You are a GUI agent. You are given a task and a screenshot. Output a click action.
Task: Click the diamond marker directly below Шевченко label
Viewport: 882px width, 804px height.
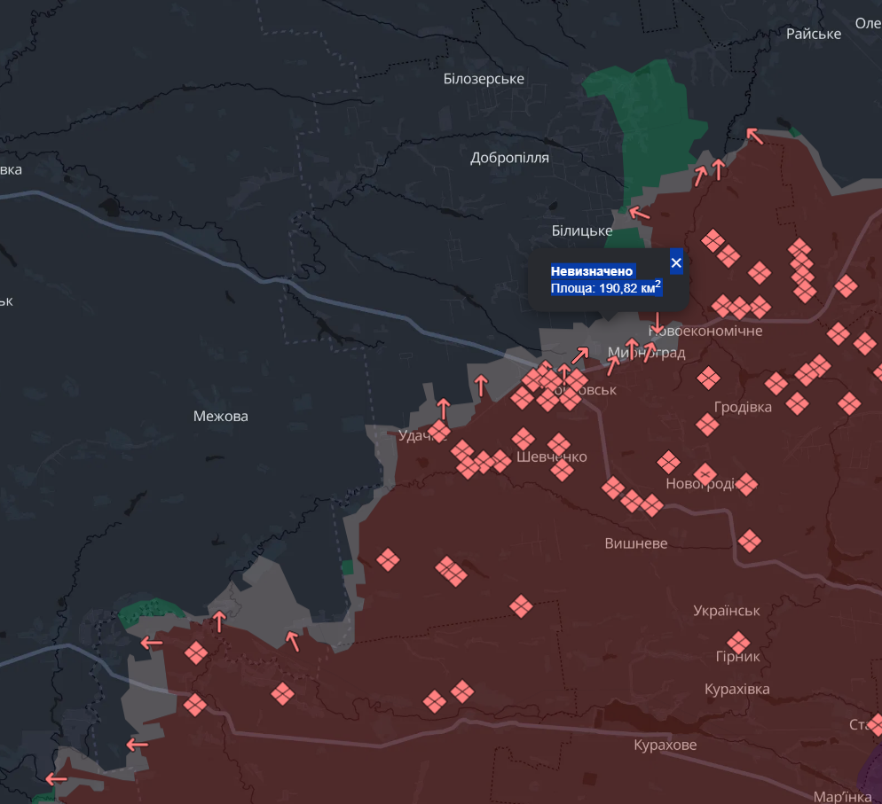point(562,470)
